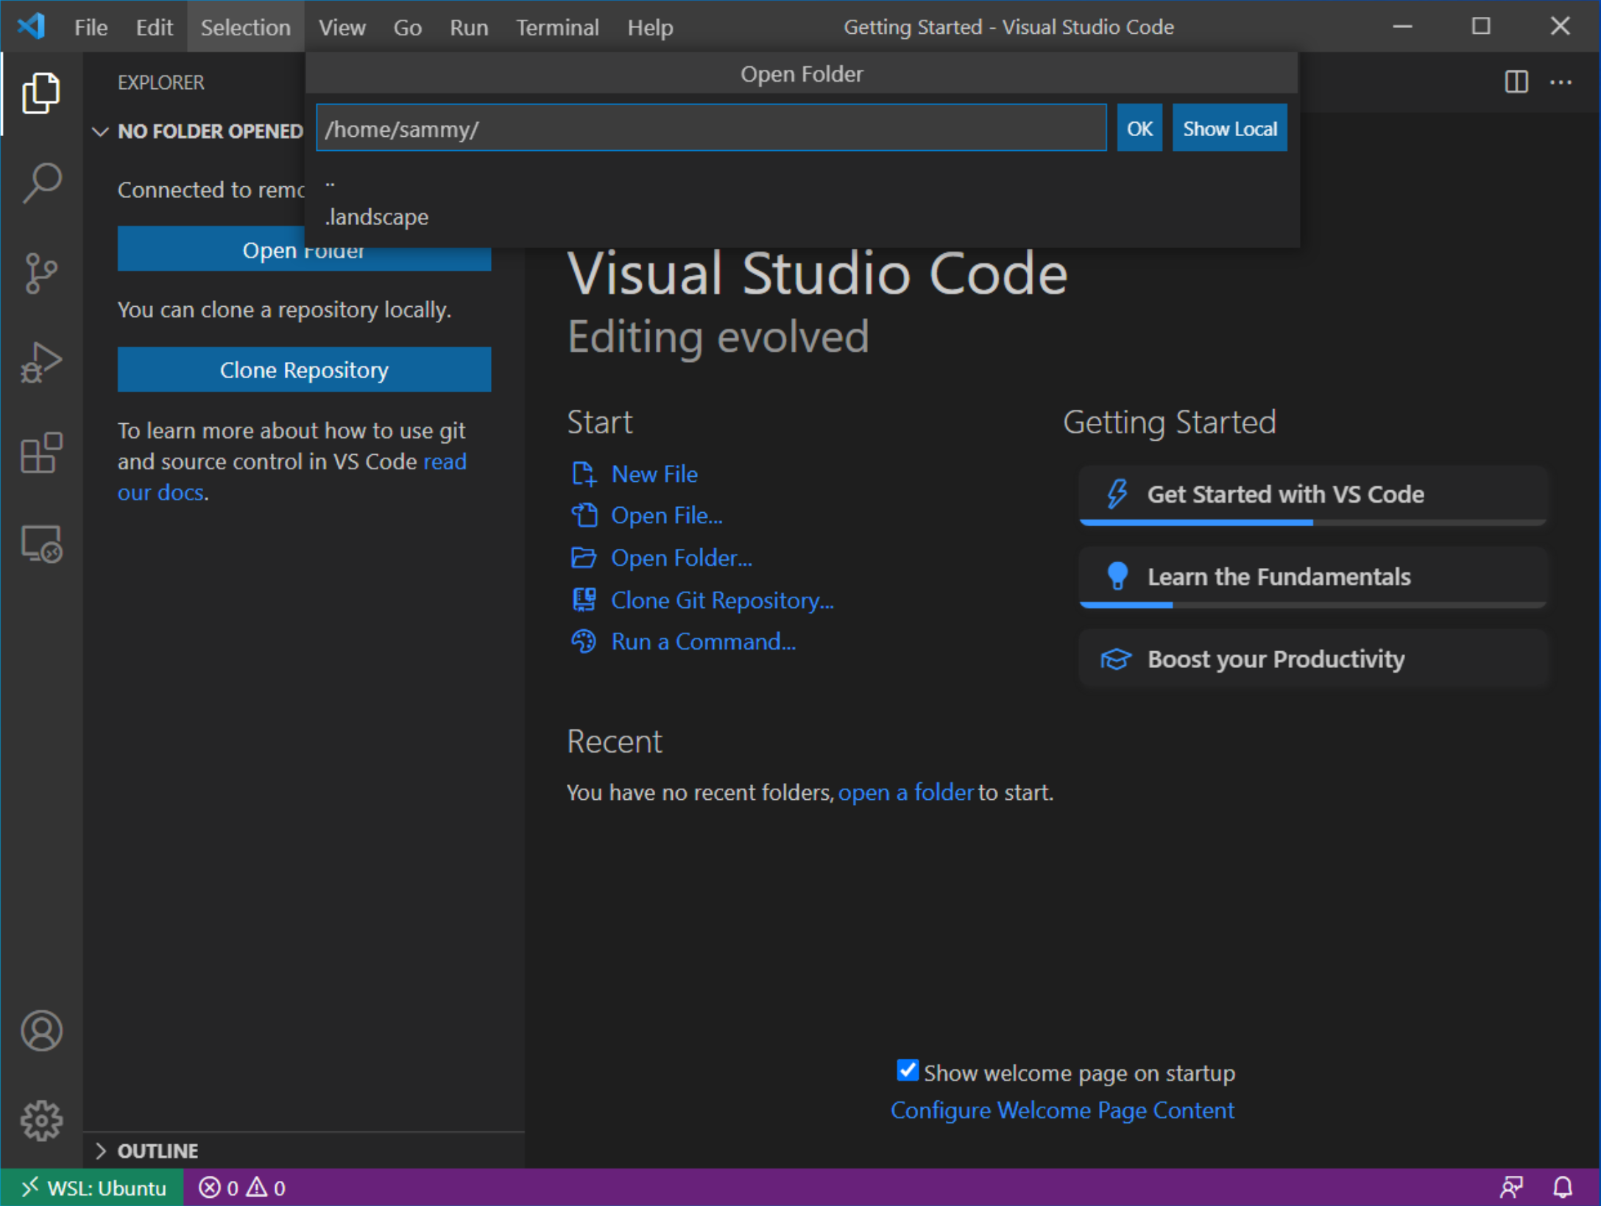Open the Accounts icon in the activity bar

click(40, 1030)
